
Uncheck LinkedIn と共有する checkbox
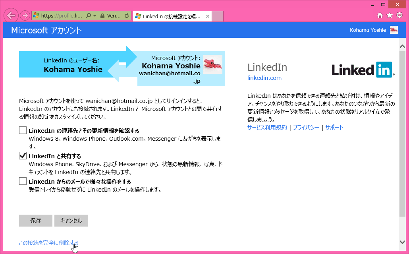click(23, 155)
